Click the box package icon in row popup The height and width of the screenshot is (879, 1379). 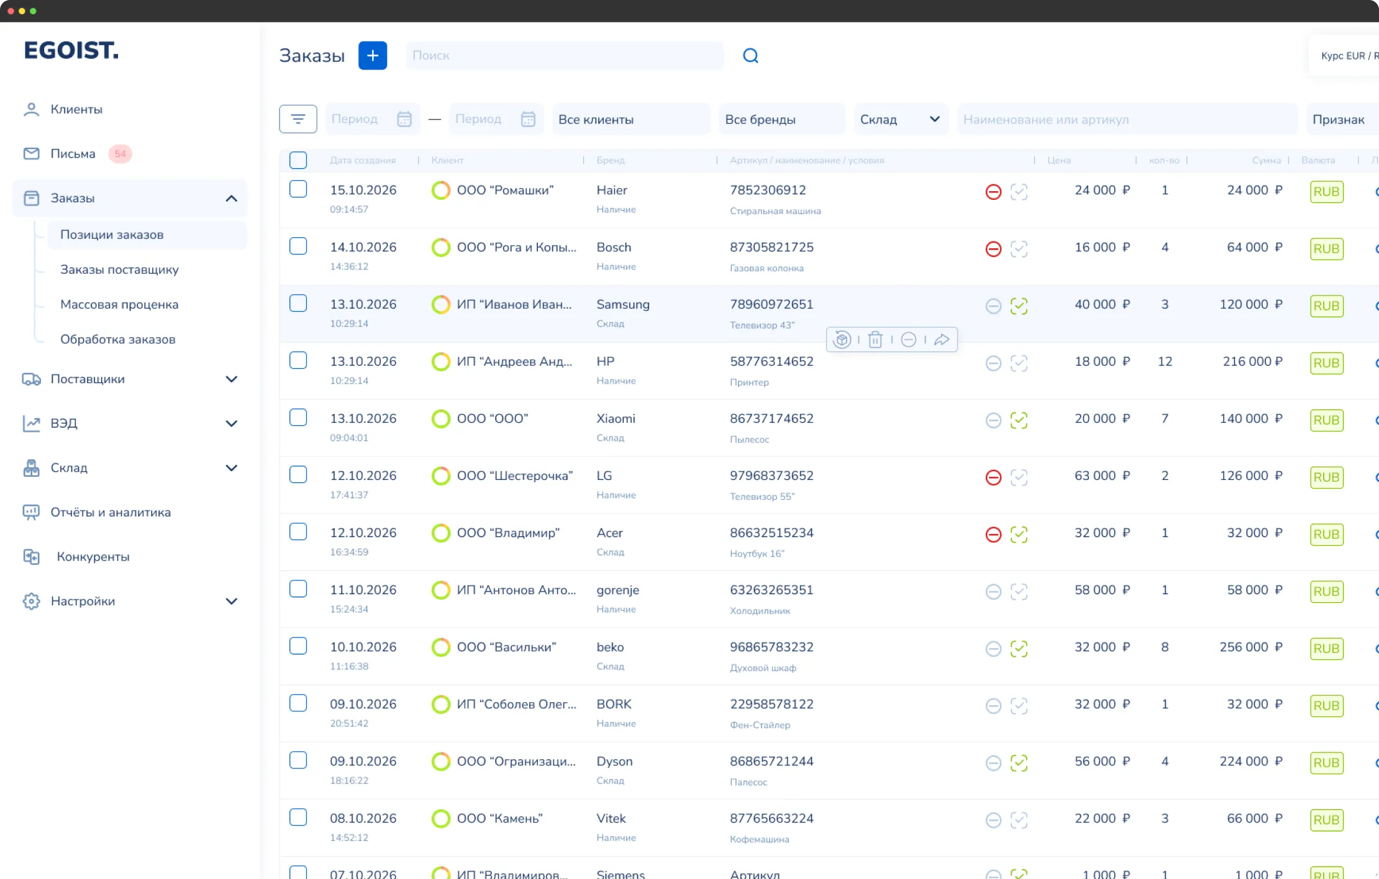[842, 340]
